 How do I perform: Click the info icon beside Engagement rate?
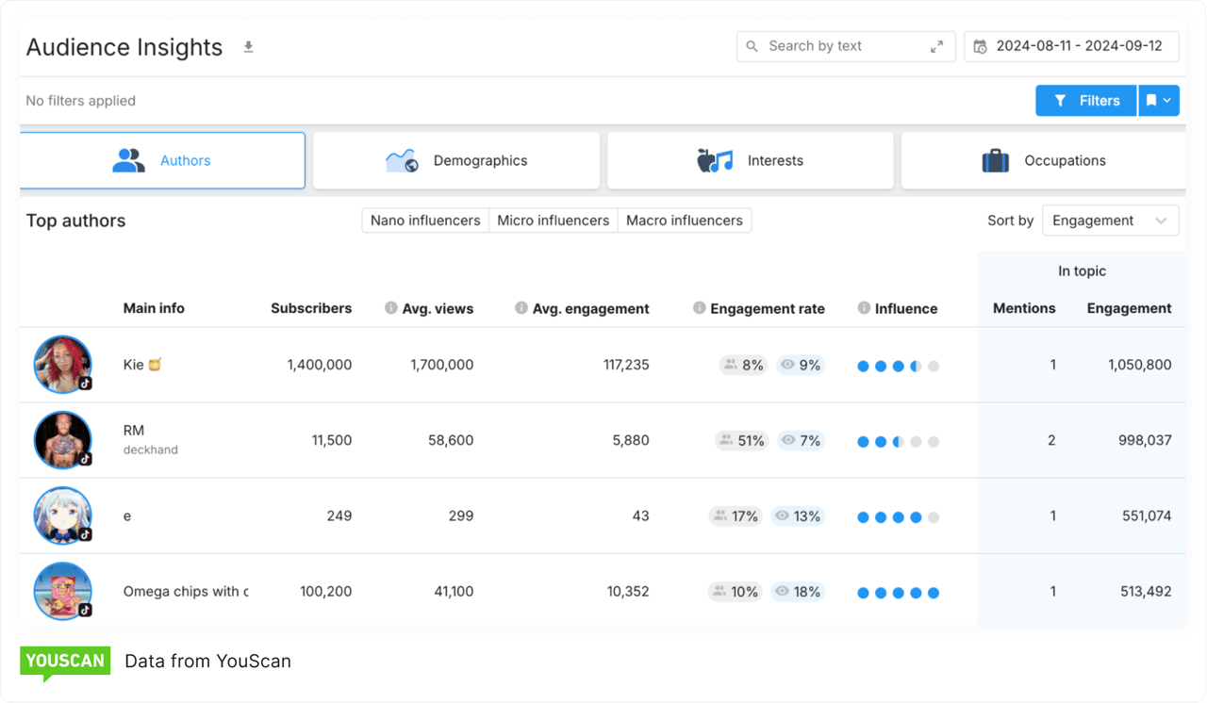[x=699, y=308]
